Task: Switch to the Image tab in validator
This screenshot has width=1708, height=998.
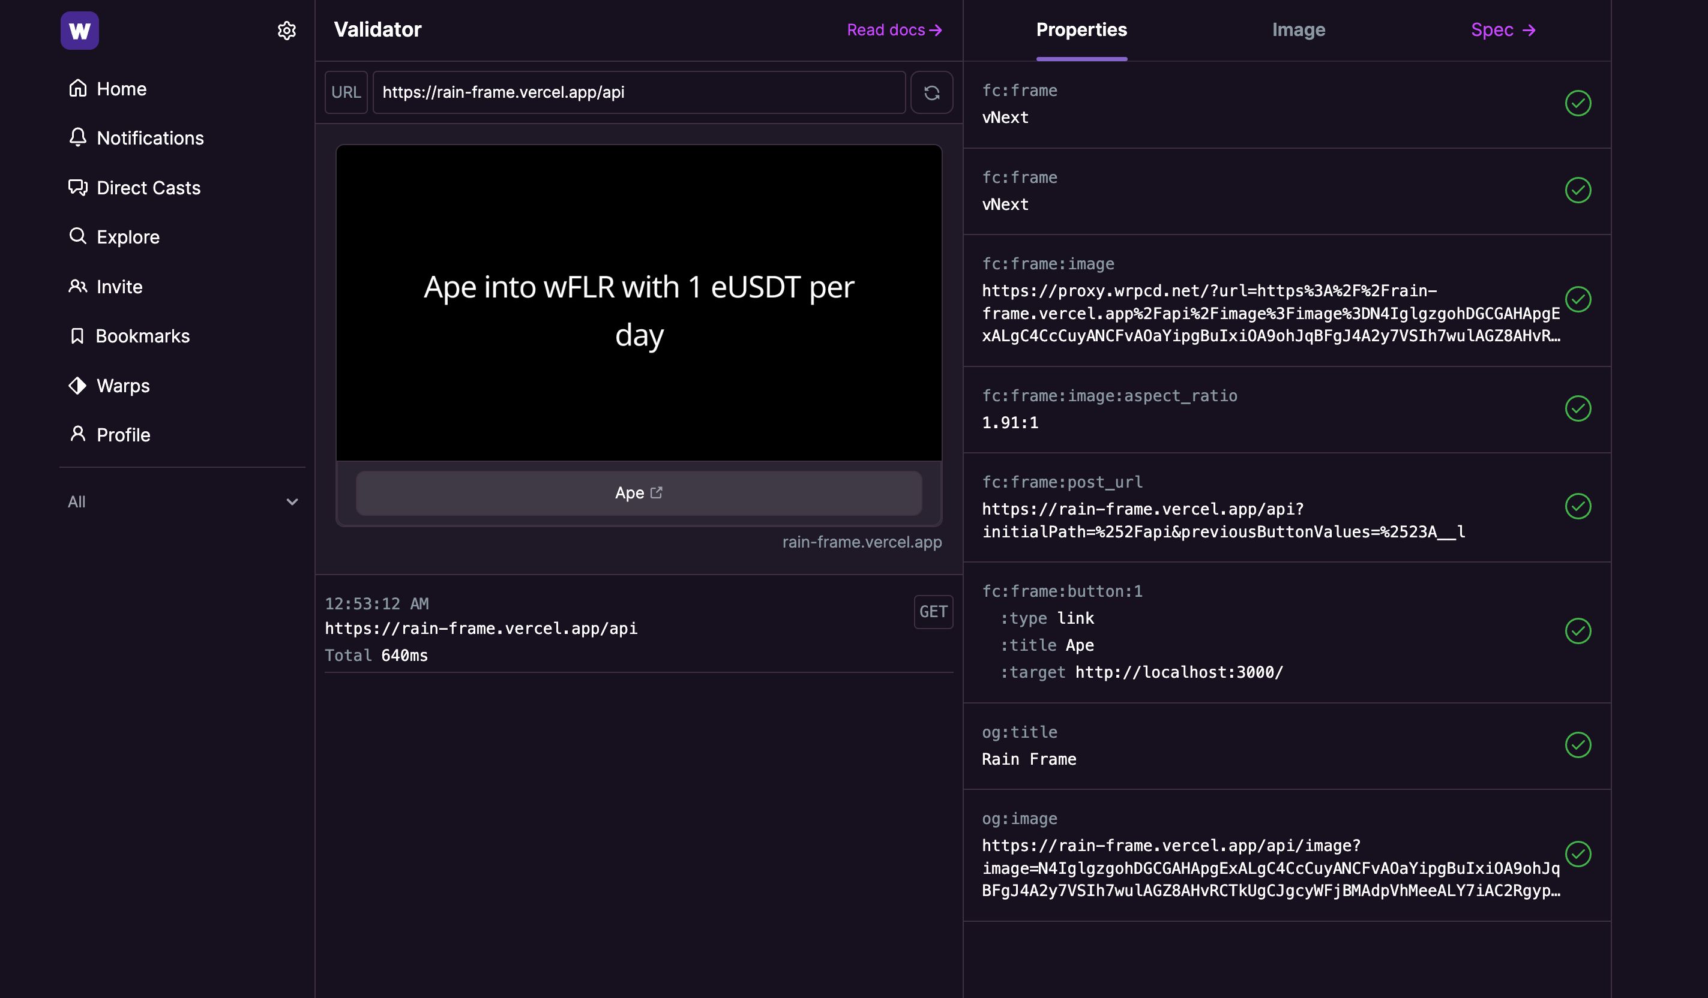Action: click(x=1298, y=30)
